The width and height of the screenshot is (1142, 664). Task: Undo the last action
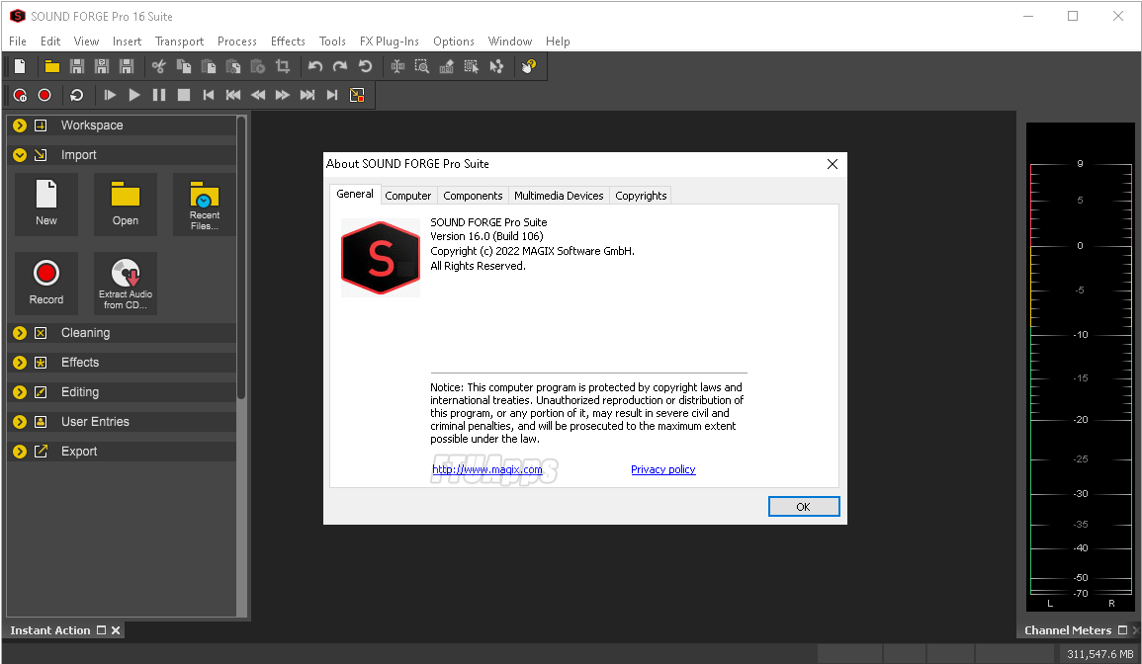pyautogui.click(x=315, y=66)
